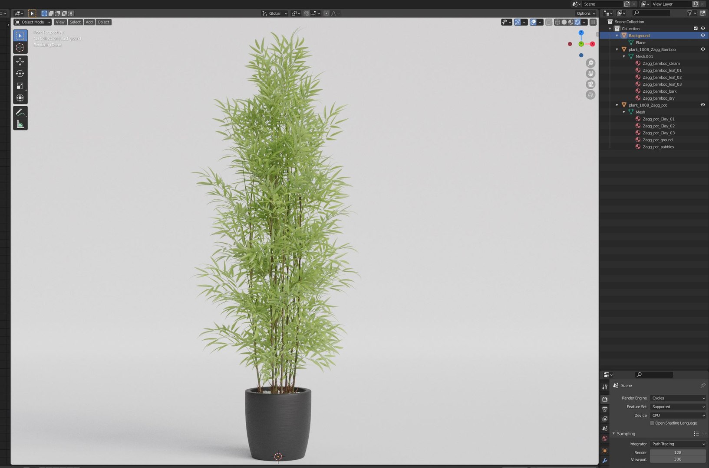Open the Add menu
Screen dimensions: 709x468
click(89, 22)
